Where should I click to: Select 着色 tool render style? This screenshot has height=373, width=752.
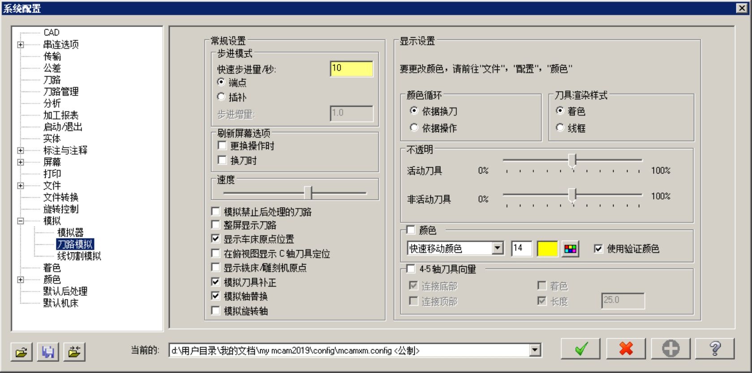[560, 111]
